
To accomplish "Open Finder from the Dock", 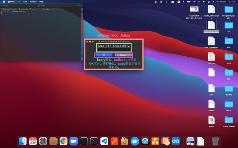I will click(23, 141).
